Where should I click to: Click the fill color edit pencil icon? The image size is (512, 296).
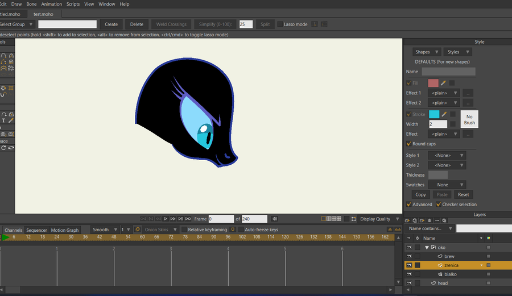[x=443, y=83]
